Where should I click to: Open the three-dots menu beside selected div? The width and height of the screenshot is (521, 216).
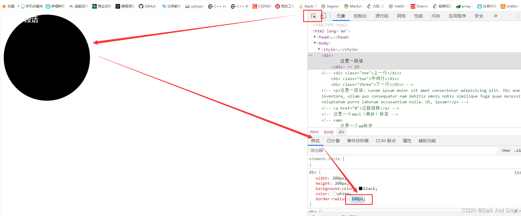pyautogui.click(x=310, y=55)
